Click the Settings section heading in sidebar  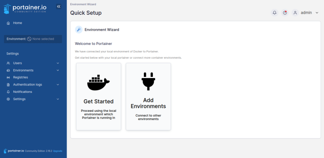(x=13, y=54)
